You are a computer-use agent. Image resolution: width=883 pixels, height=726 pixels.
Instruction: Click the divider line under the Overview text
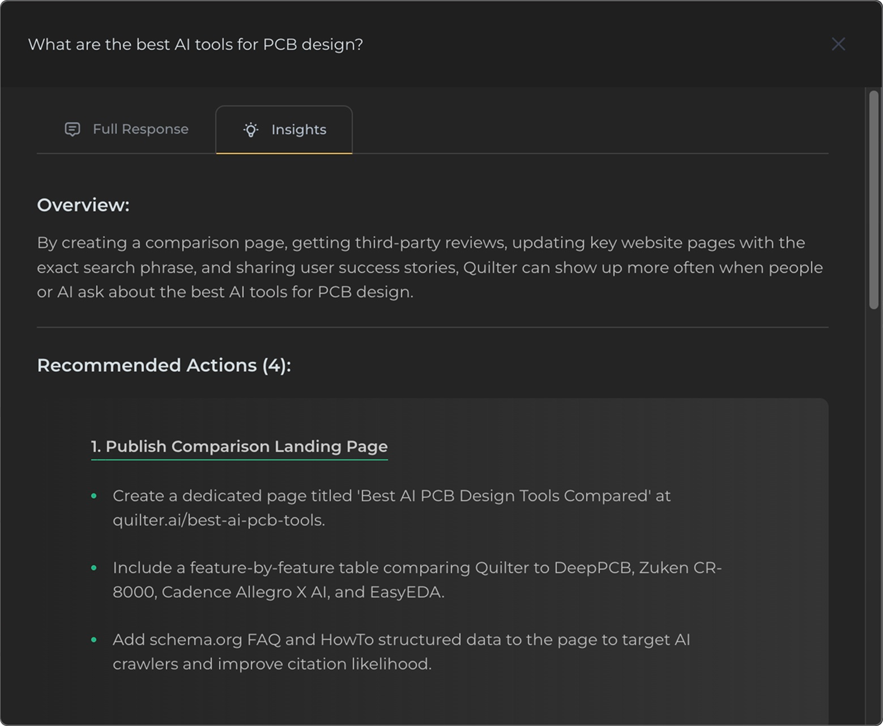[432, 326]
